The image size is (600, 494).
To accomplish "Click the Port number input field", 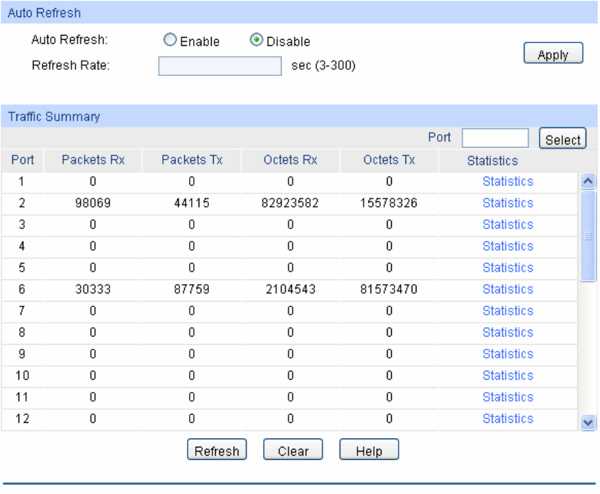I will (495, 139).
